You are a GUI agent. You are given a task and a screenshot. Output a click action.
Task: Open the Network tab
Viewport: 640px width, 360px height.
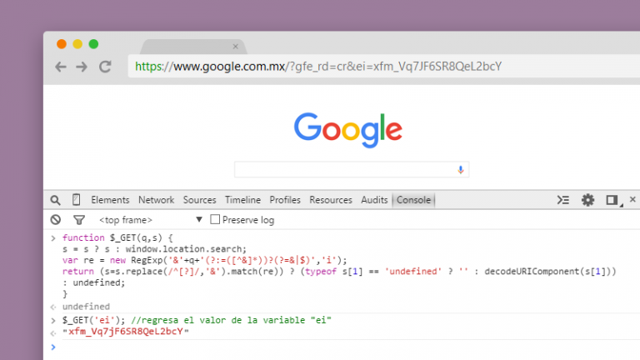[x=156, y=200]
